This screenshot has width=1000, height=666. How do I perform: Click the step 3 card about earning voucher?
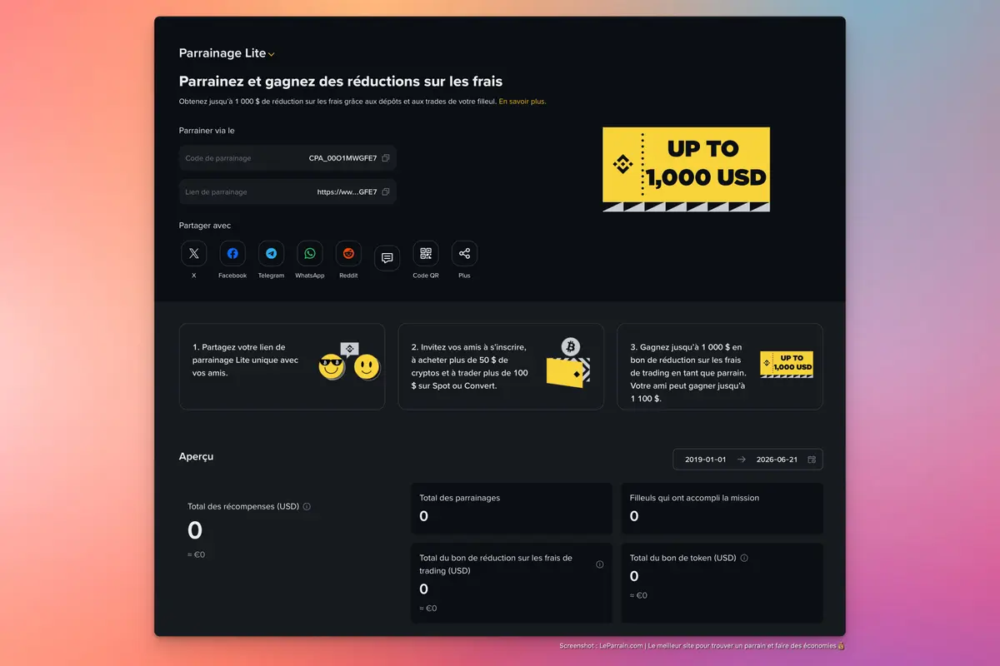[720, 366]
